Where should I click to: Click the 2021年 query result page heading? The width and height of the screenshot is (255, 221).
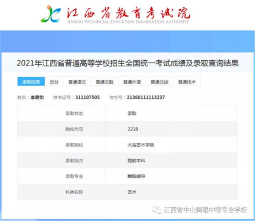point(127,63)
